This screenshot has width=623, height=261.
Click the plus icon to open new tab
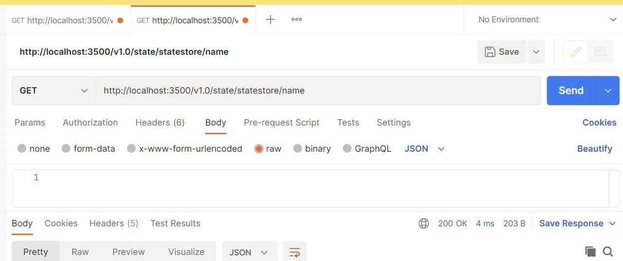click(x=271, y=19)
